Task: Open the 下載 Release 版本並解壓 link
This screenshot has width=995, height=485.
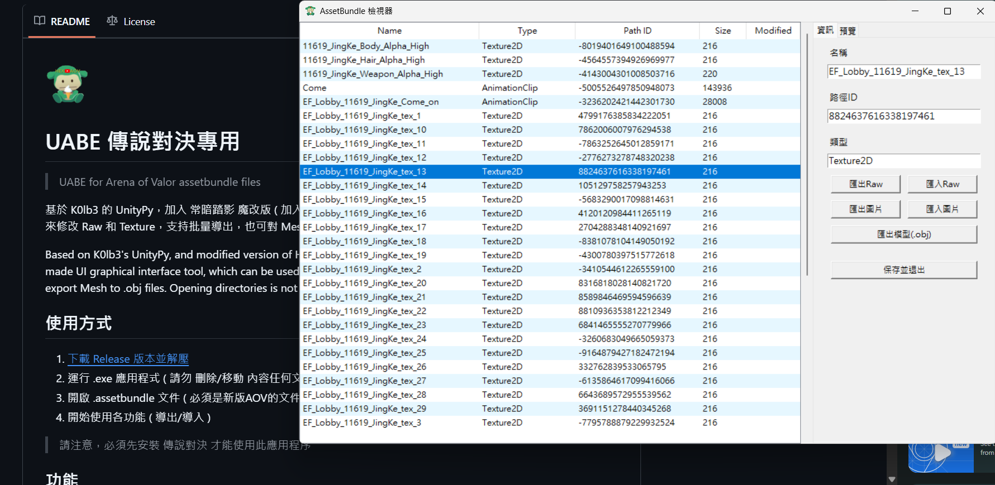Action: point(128,359)
